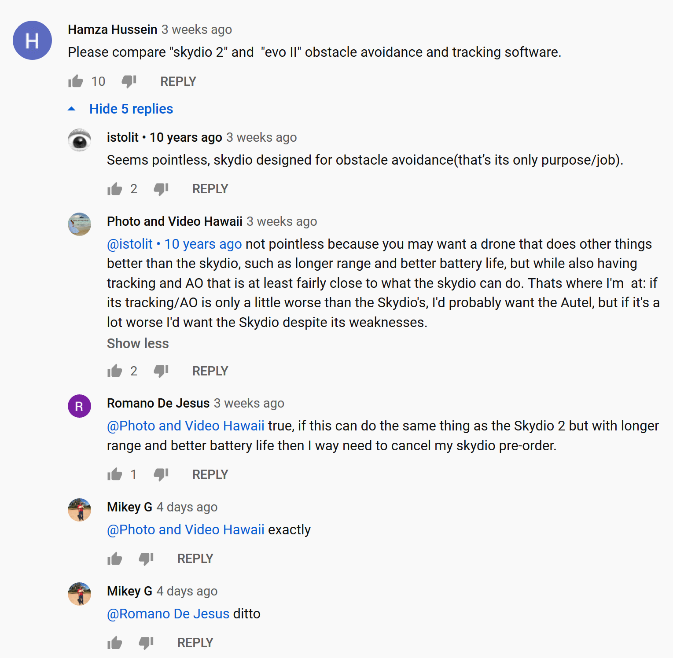Like istolit's reply about skydio
Screen dimensions: 673x658
(x=114, y=189)
